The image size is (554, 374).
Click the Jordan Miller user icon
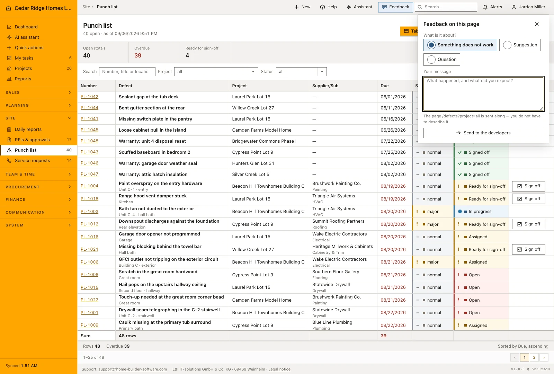pos(514,7)
